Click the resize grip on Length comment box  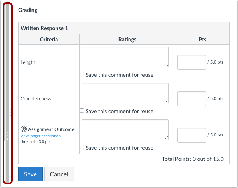point(166,65)
